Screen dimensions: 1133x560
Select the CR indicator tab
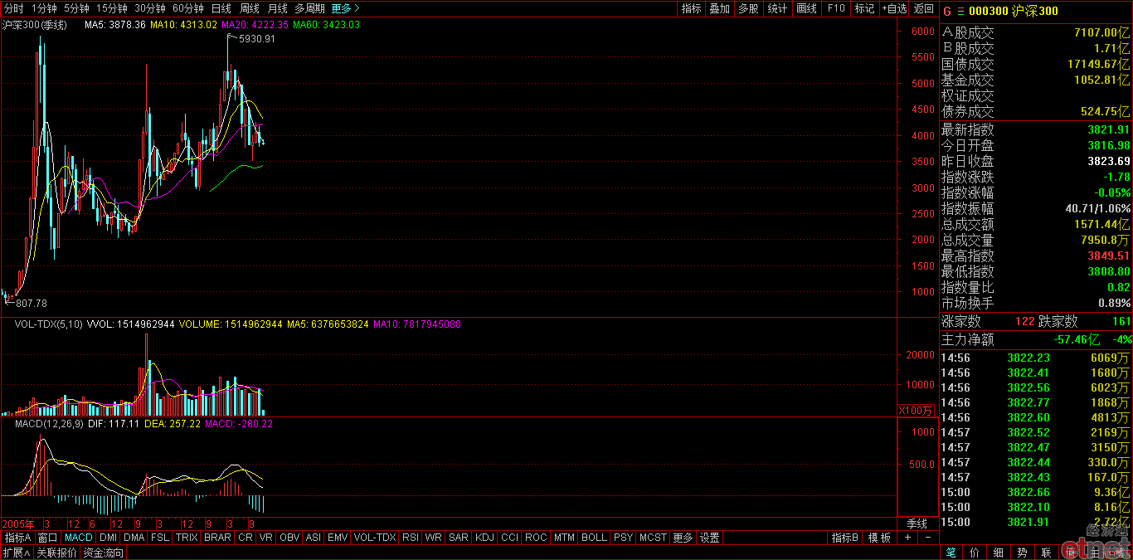coord(246,538)
